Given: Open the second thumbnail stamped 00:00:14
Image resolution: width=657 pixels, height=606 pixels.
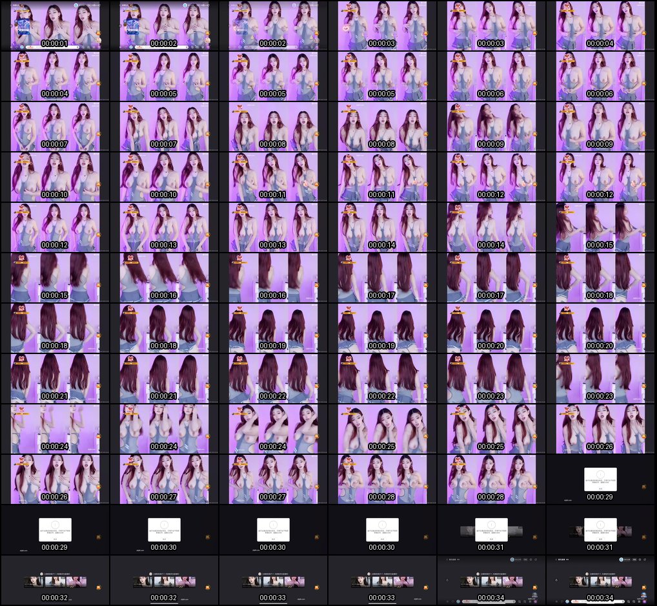Looking at the screenshot, I should pyautogui.click(x=491, y=227).
